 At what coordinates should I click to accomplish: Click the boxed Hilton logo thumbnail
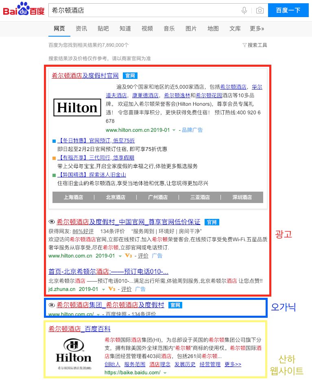[x=77, y=107]
